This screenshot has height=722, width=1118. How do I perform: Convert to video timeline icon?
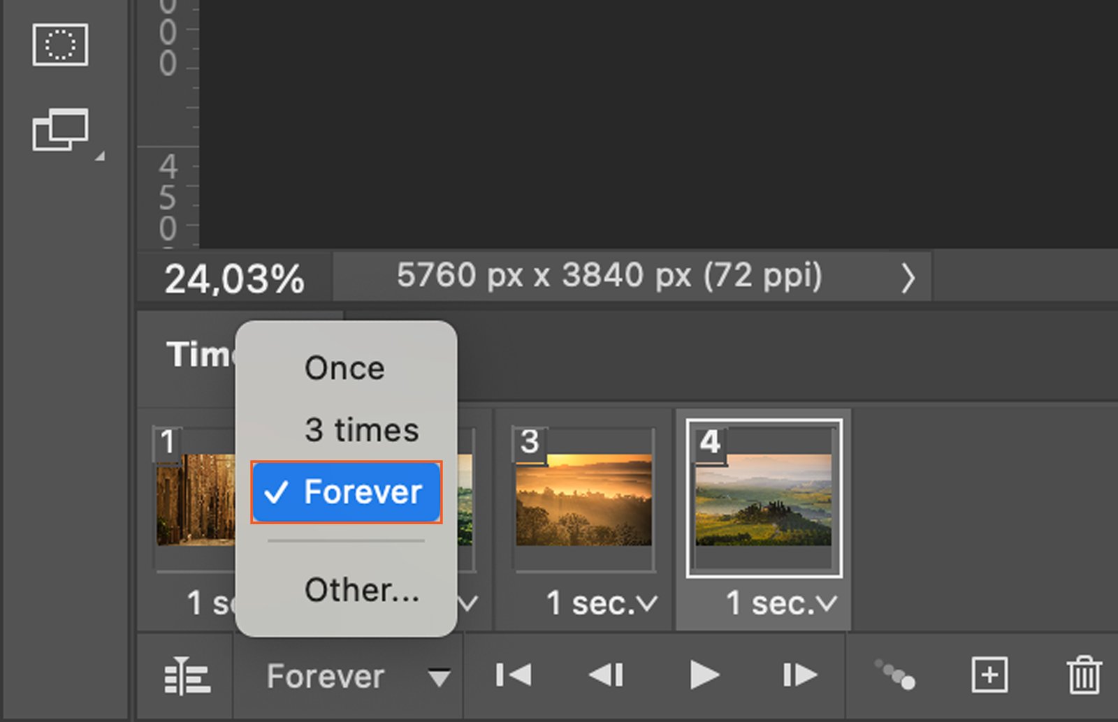187,676
